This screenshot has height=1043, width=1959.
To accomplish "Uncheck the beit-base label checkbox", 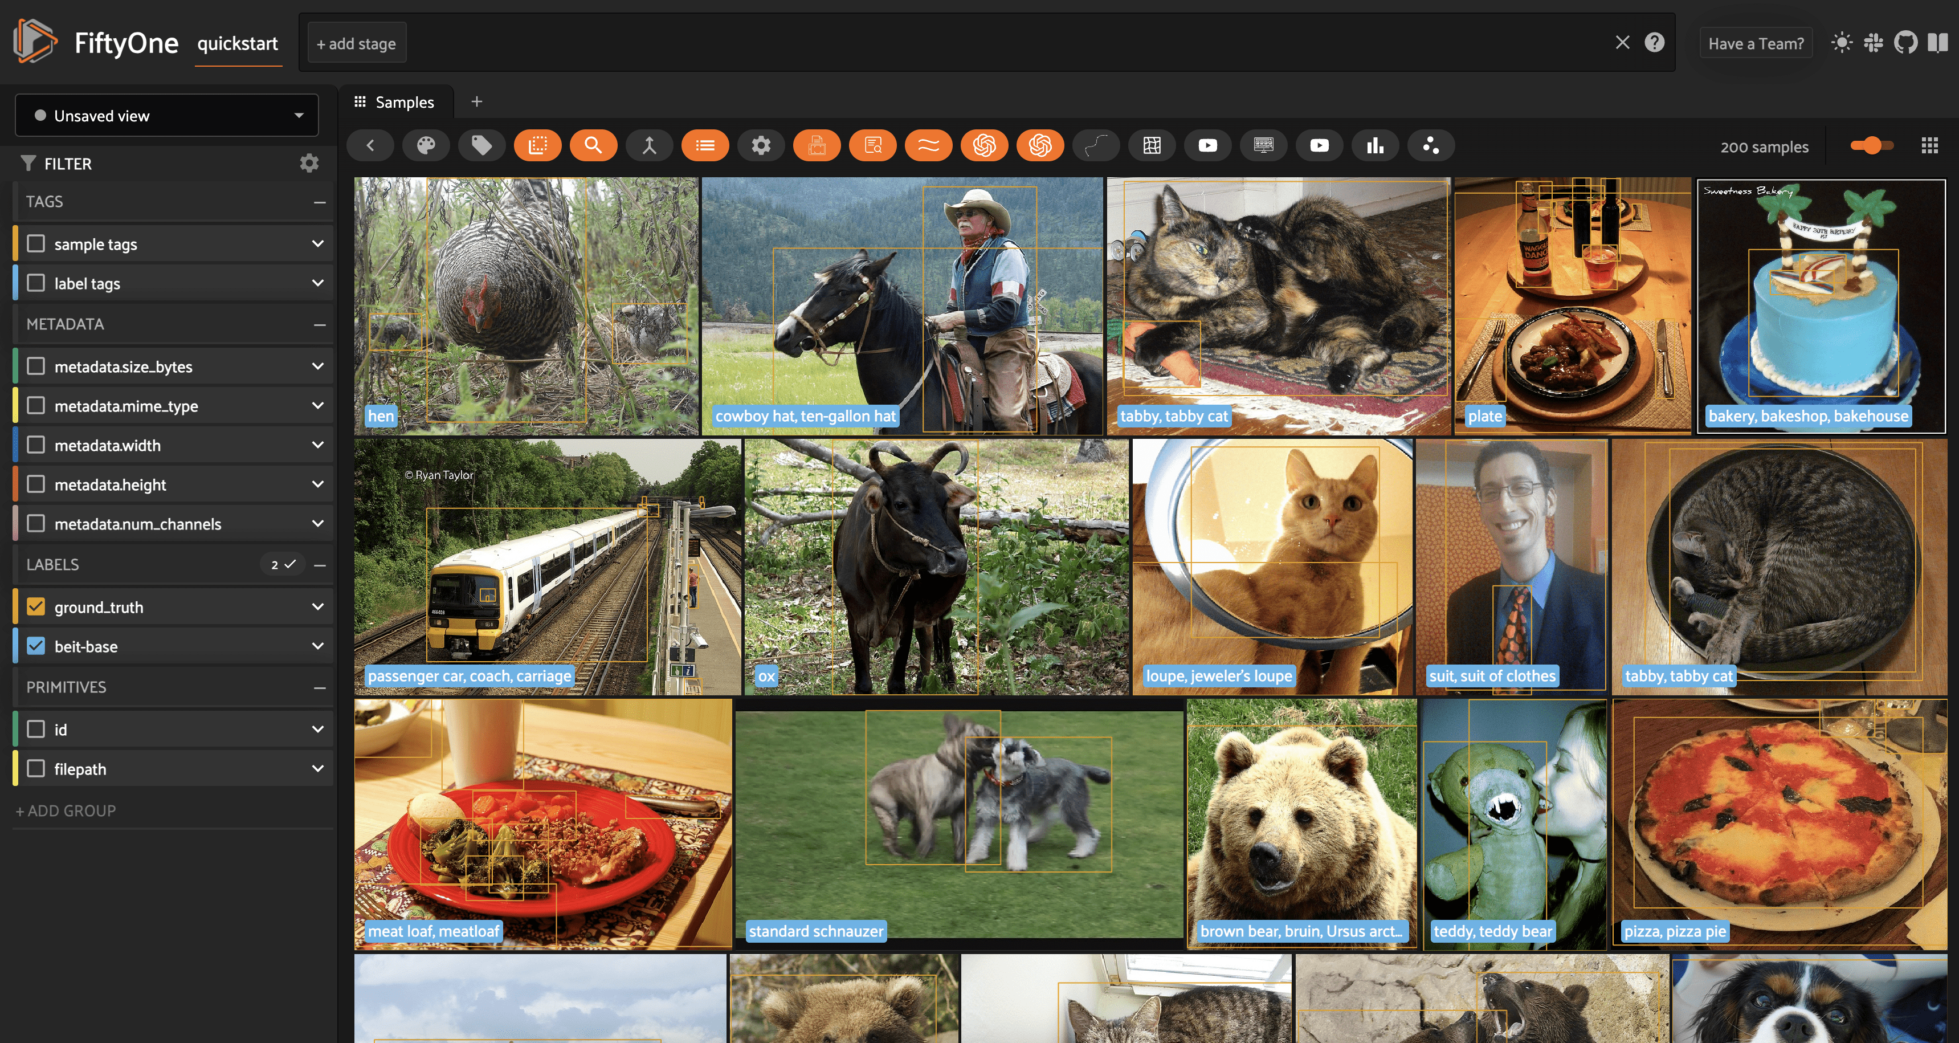I will [36, 646].
